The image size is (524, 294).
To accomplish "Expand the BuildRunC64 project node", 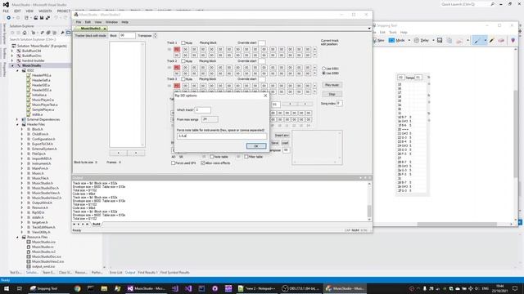I will [x=13, y=51].
